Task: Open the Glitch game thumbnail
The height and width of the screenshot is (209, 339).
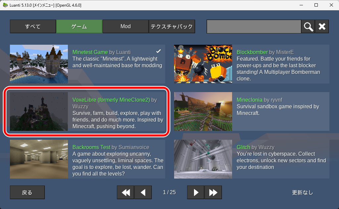Action: (203, 159)
